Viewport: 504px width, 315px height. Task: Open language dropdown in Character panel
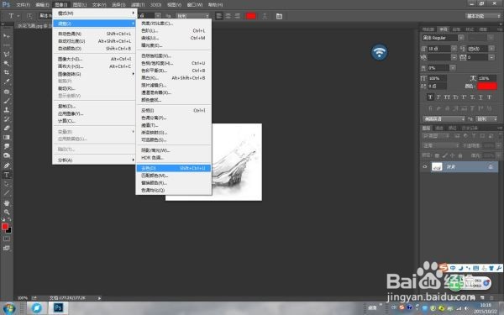(x=444, y=119)
